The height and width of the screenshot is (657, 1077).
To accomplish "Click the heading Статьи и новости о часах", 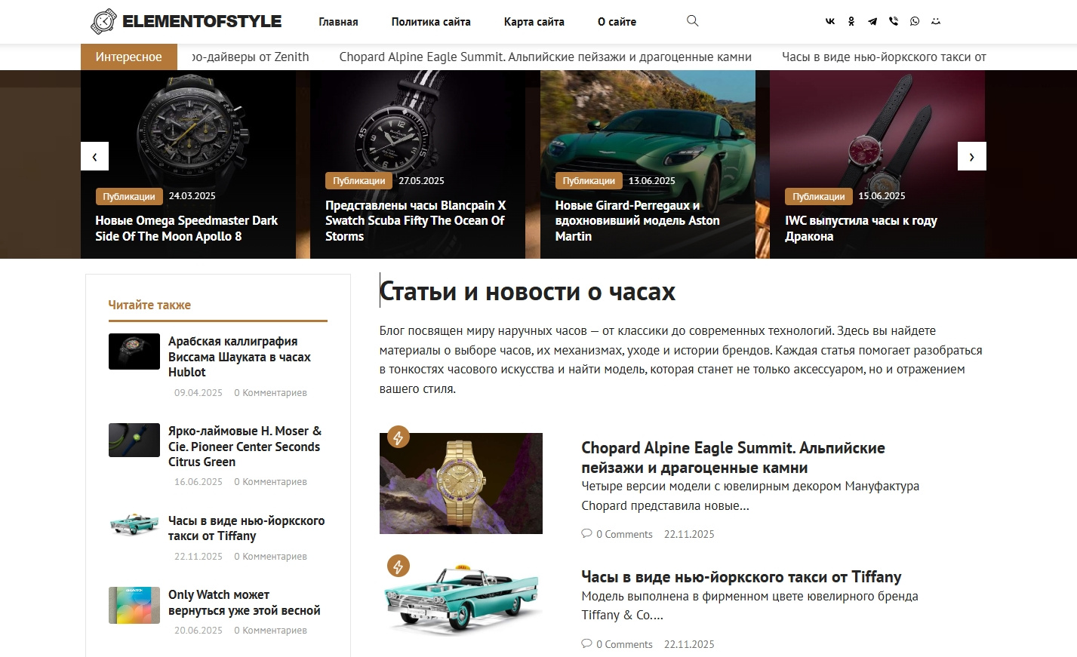I will [x=528, y=291].
